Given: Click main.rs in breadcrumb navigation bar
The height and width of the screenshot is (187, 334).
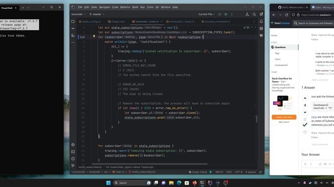Looking at the screenshot, I should pos(118,172).
